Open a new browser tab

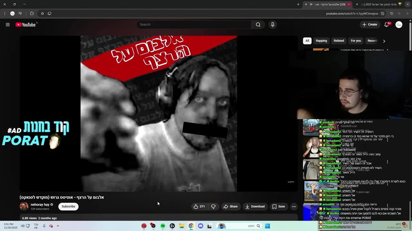(298, 4)
